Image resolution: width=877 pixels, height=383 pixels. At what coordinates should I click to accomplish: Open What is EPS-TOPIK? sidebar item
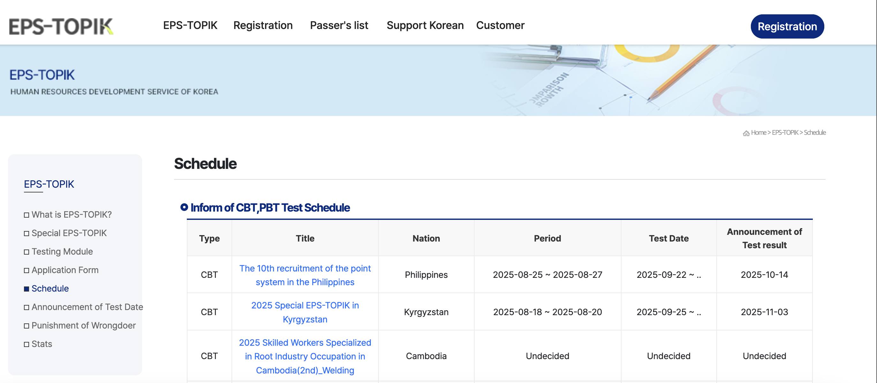pos(72,214)
